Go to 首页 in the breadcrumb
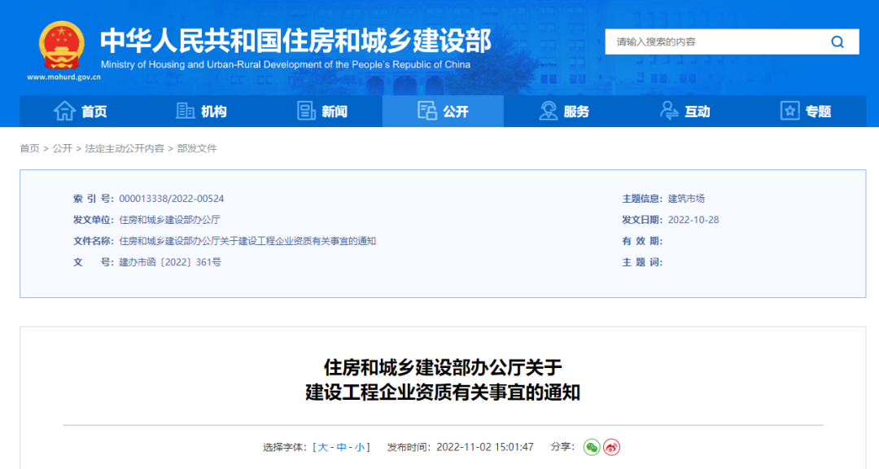 click(x=30, y=149)
